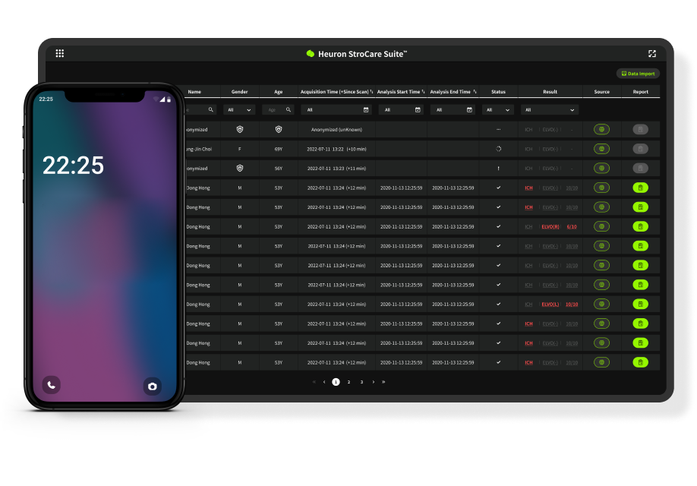697x486 pixels.
Task: Click the red 10/10 score link
Action: 572,305
